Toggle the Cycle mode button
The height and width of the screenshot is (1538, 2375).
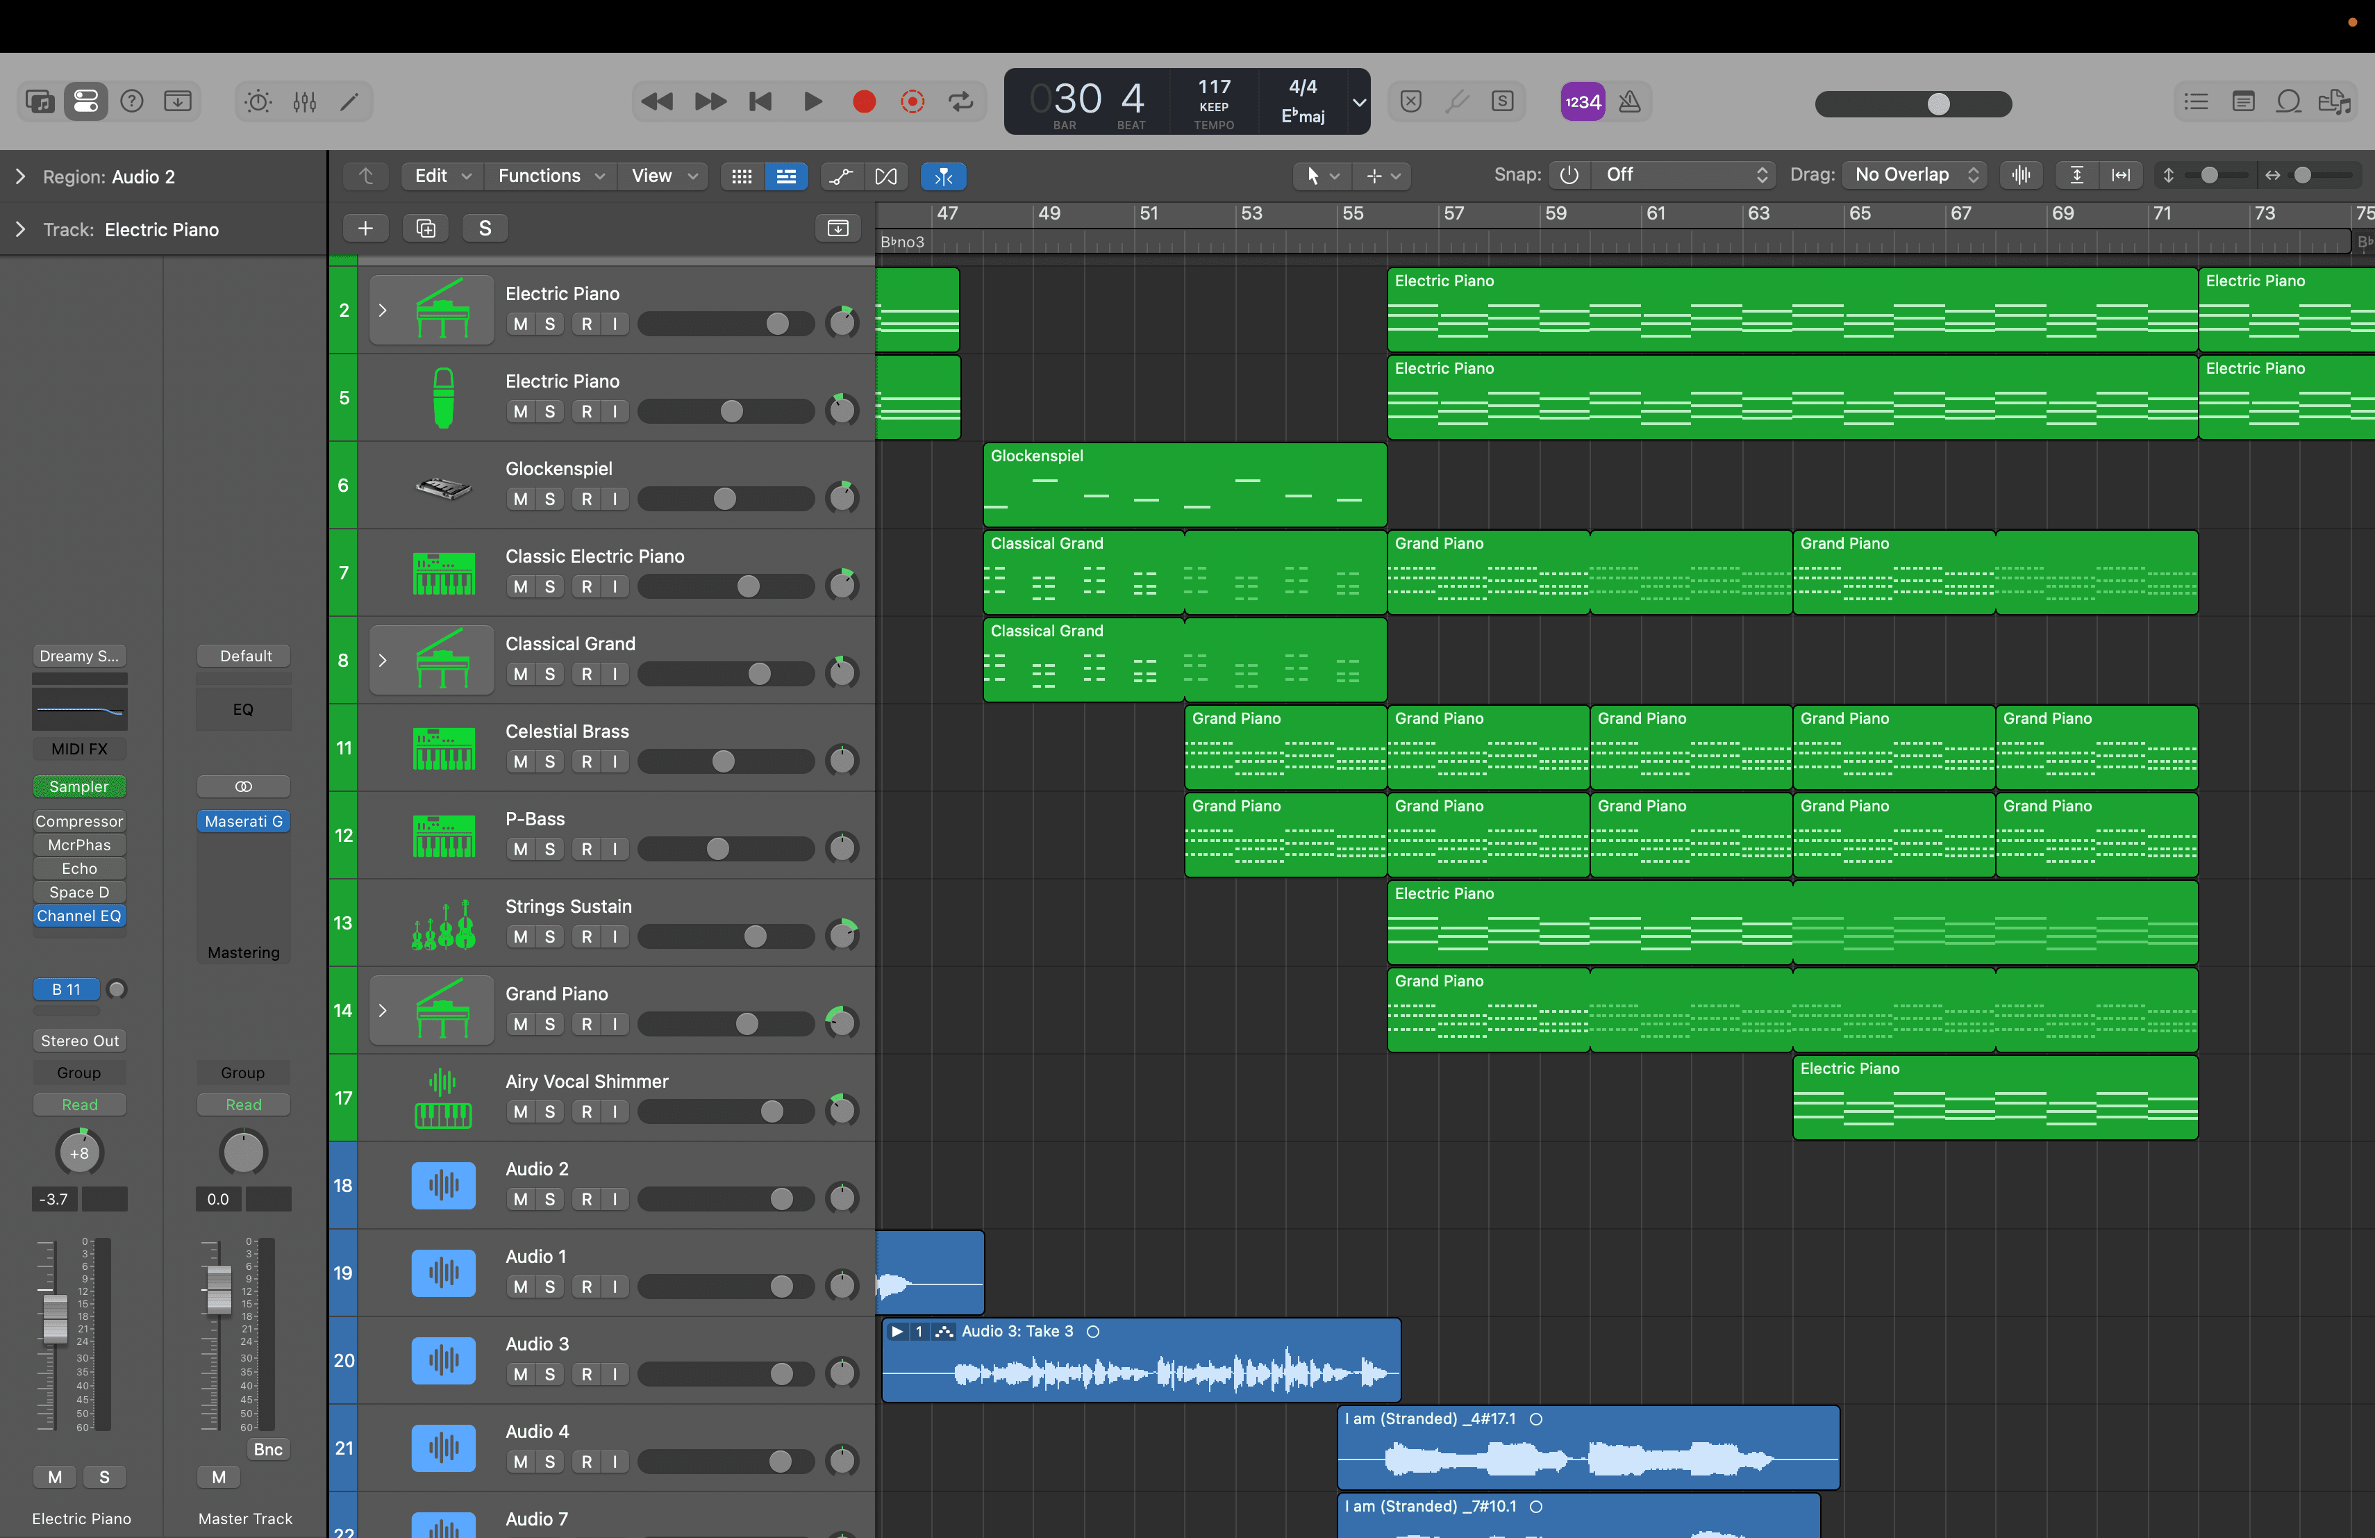click(x=961, y=102)
